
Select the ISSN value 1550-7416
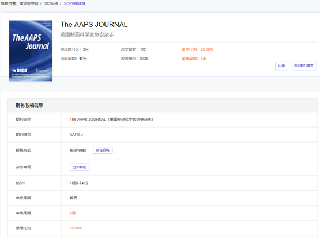pos(79,183)
